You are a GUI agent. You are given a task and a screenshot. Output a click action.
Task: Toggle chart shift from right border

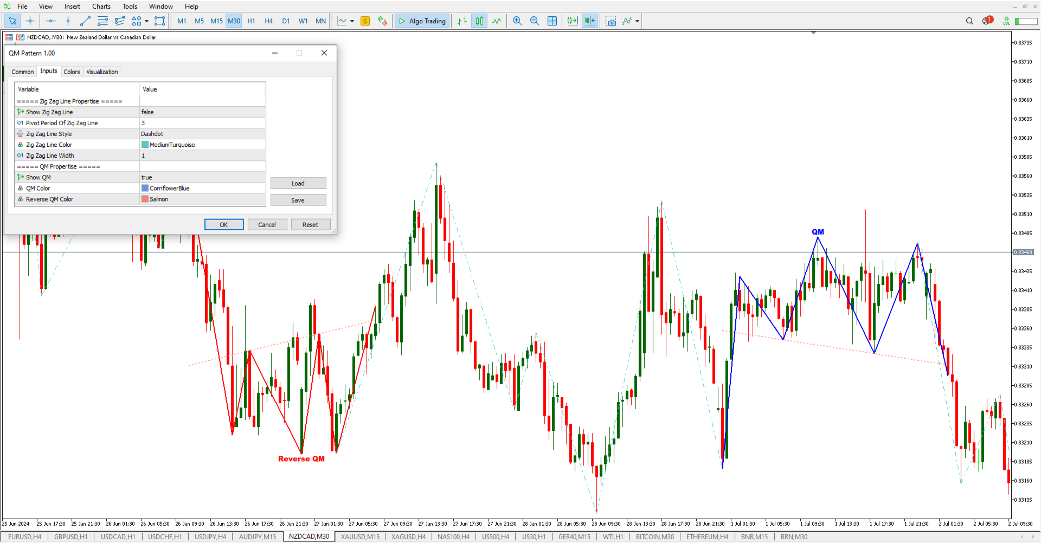point(590,21)
